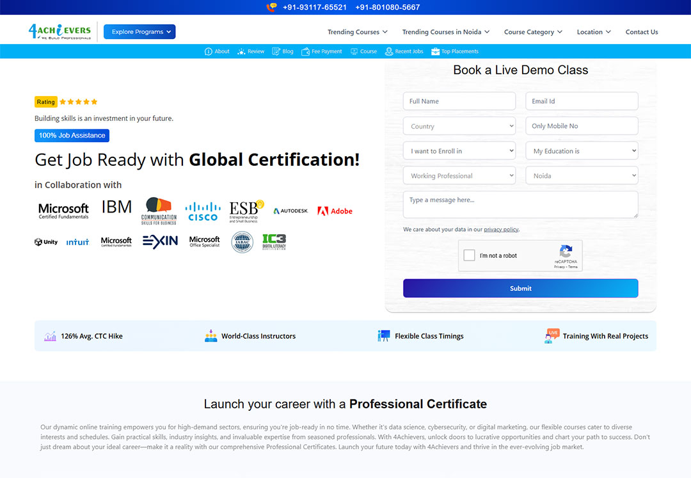The image size is (691, 478).
Task: Click the About info icon
Action: click(x=209, y=51)
